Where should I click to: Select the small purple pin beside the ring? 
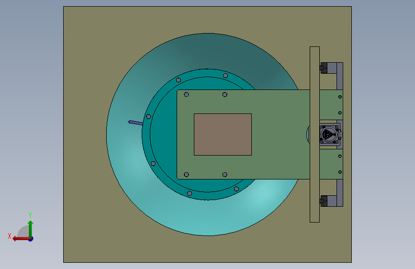(x=135, y=123)
